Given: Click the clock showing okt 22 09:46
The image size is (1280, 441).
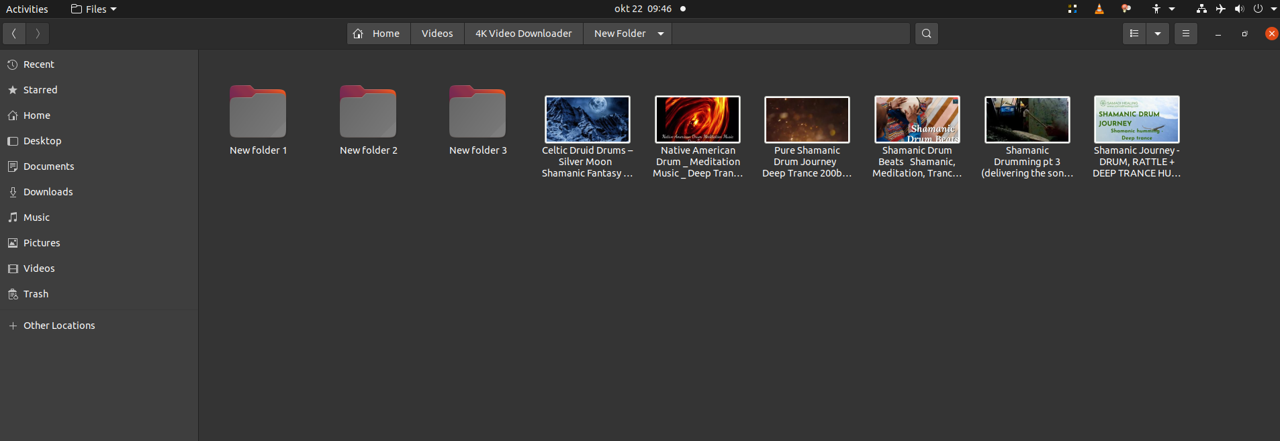Looking at the screenshot, I should [x=643, y=9].
